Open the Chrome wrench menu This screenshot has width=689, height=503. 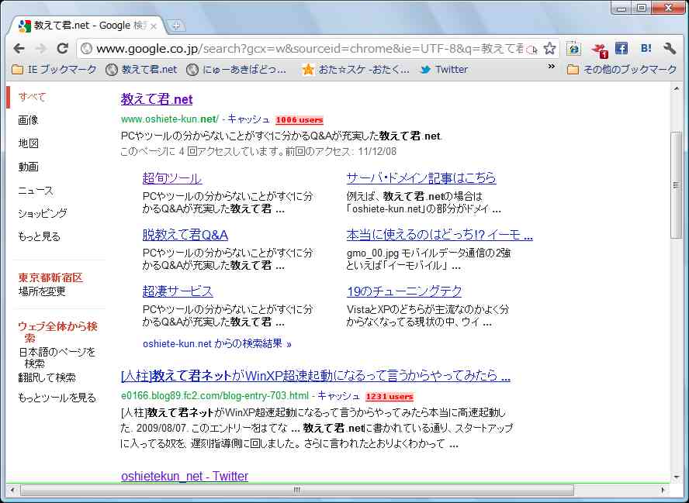tap(670, 48)
